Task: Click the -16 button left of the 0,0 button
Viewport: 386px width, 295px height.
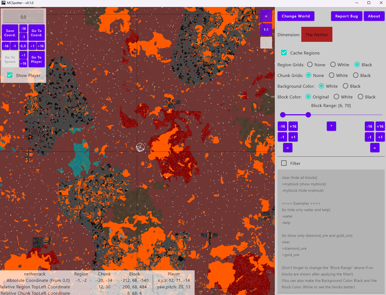Action: [6, 46]
